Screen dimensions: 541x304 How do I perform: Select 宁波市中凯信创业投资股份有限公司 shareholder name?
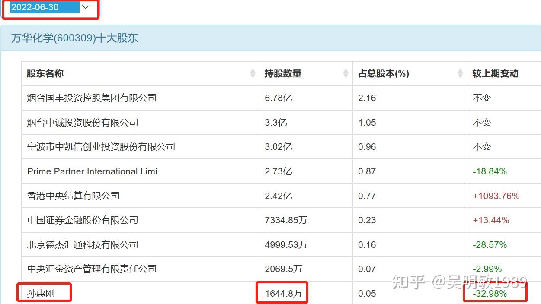coord(101,147)
